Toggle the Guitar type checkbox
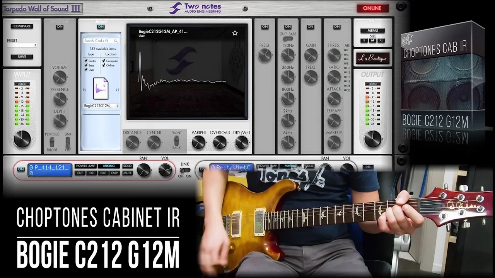495x278 pixels. pyautogui.click(x=86, y=61)
